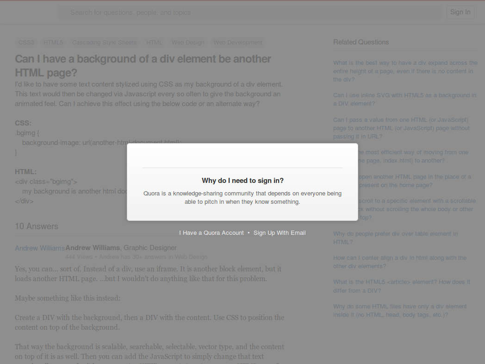Choose Sign Up With Email

[280, 233]
